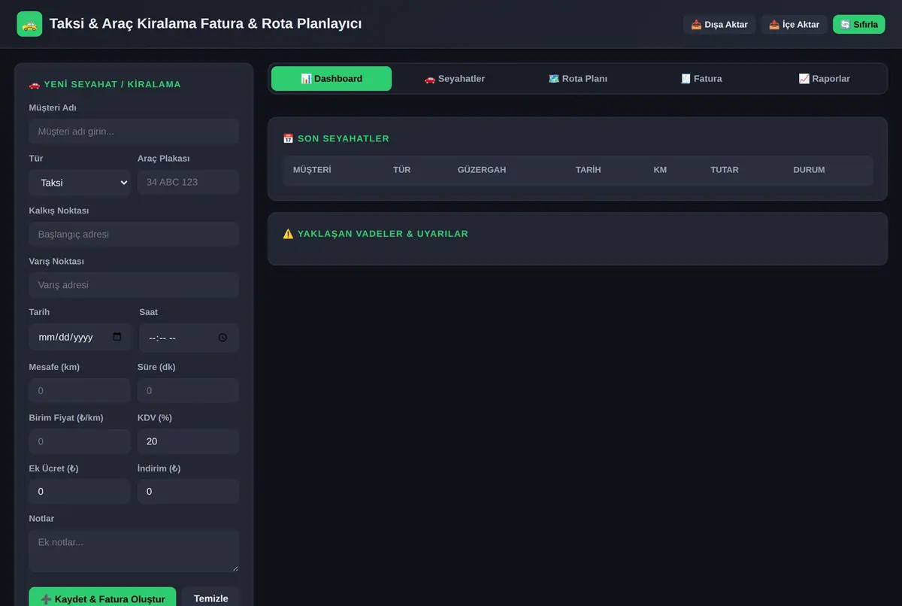Open the time picker clock icon
Viewport: 902px width, 606px height.
coord(222,338)
